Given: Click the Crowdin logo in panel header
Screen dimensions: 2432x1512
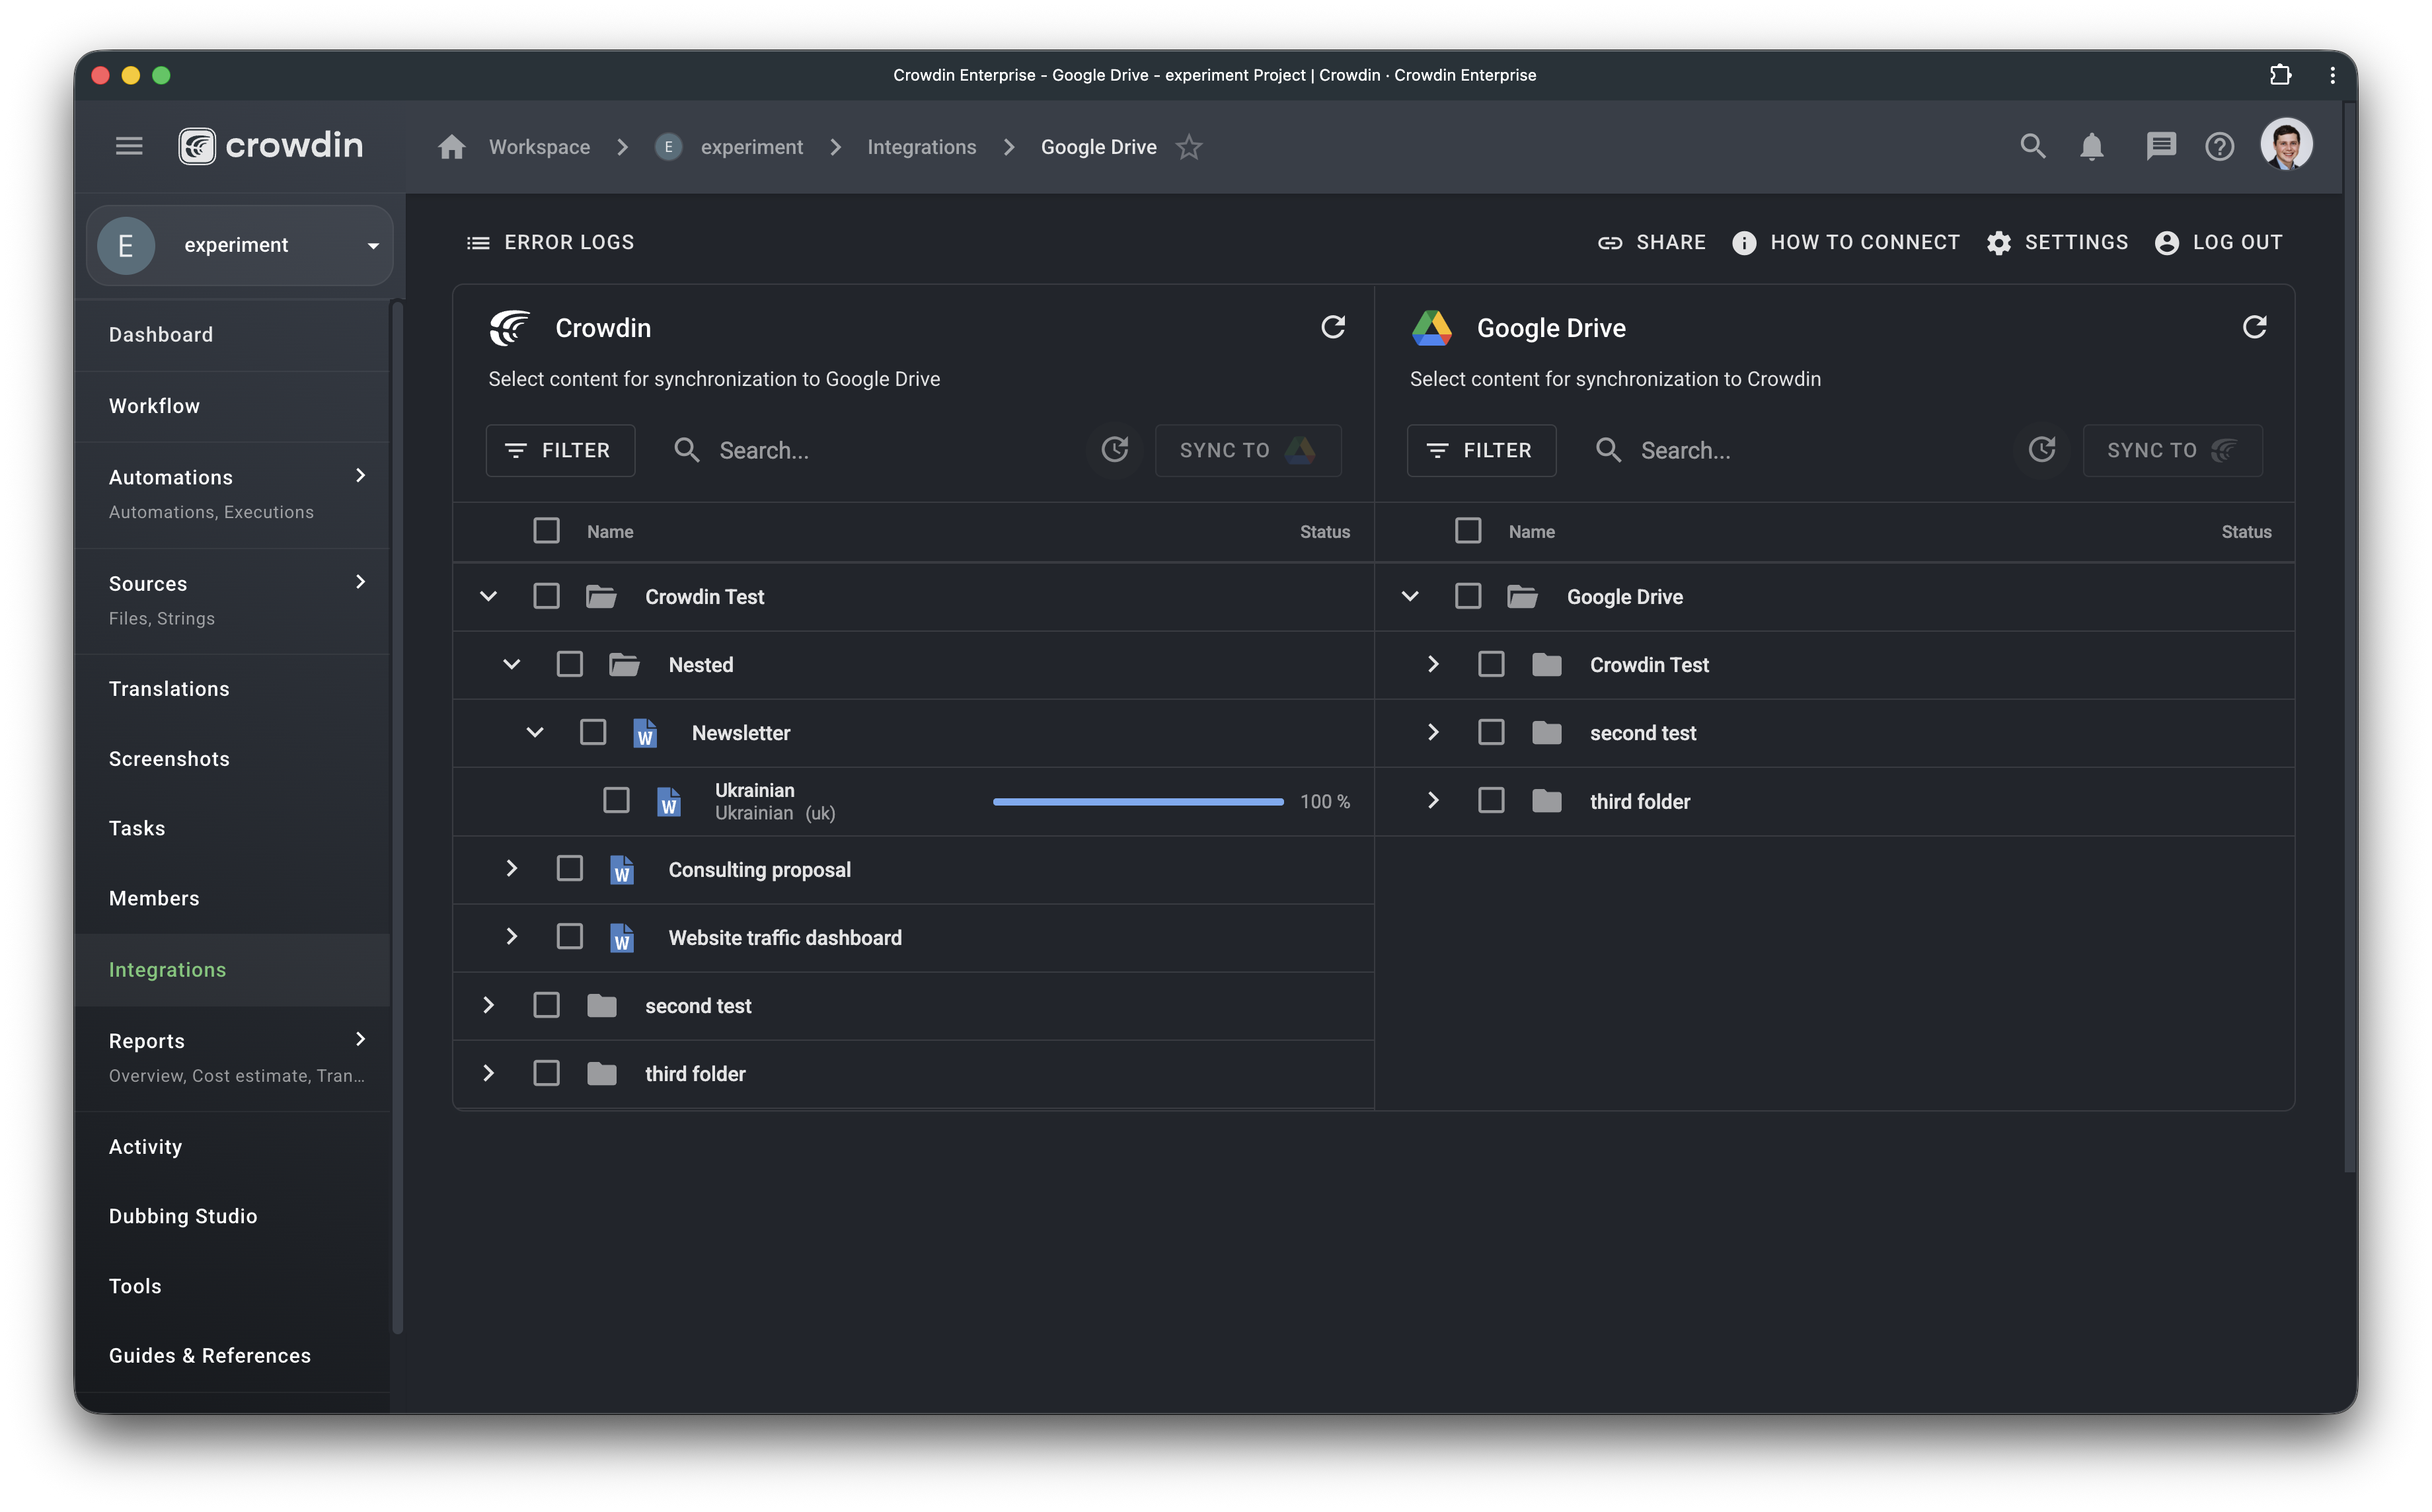Looking at the screenshot, I should pos(510,327).
